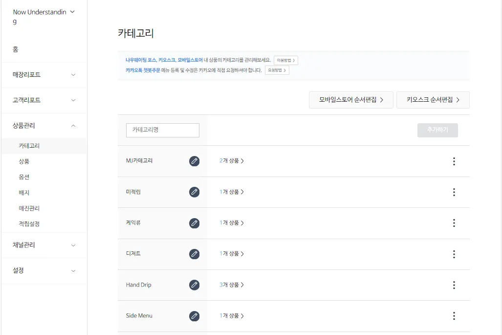The height and width of the screenshot is (335, 502).
Task: Click the 카카오톡 챗봇주문 highlighted text
Action: coord(143,70)
